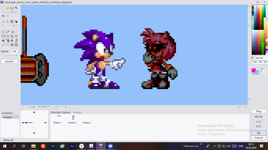
Task: Select the Fill bucket tool
Action: coord(3,41)
